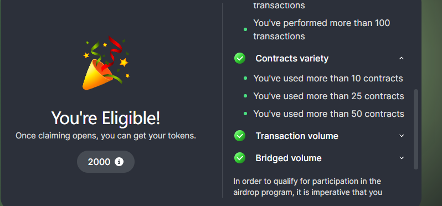
Task: Click green bullet beside 100 transactions item
Action: [245, 29]
